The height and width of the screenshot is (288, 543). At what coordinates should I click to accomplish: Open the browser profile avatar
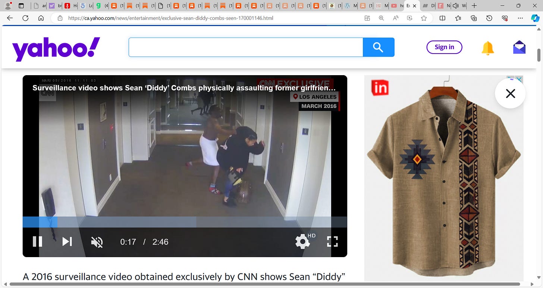point(7,6)
